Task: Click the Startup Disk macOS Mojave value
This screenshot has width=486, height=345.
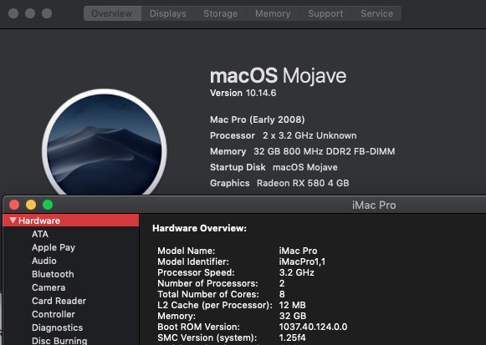Action: pos(305,167)
